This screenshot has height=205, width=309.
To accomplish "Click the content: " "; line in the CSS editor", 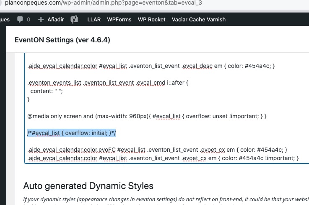I will (47, 91).
